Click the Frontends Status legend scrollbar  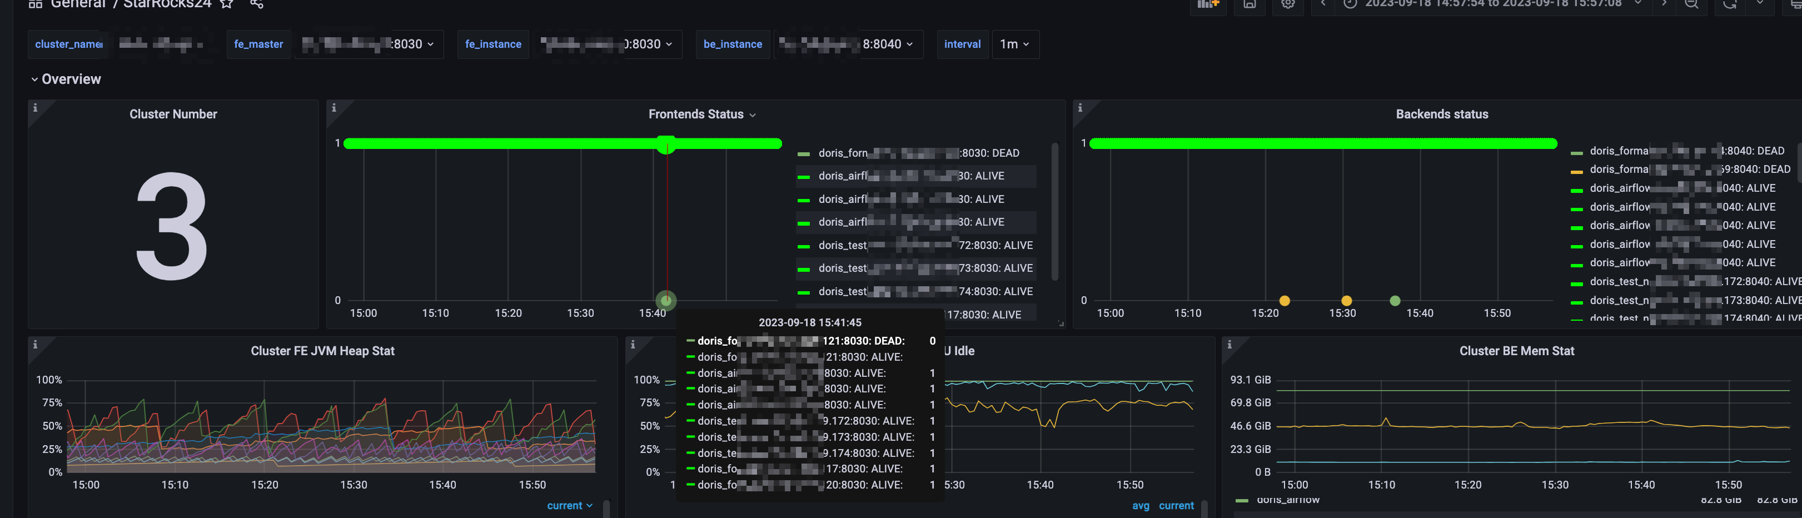pos(1055,210)
